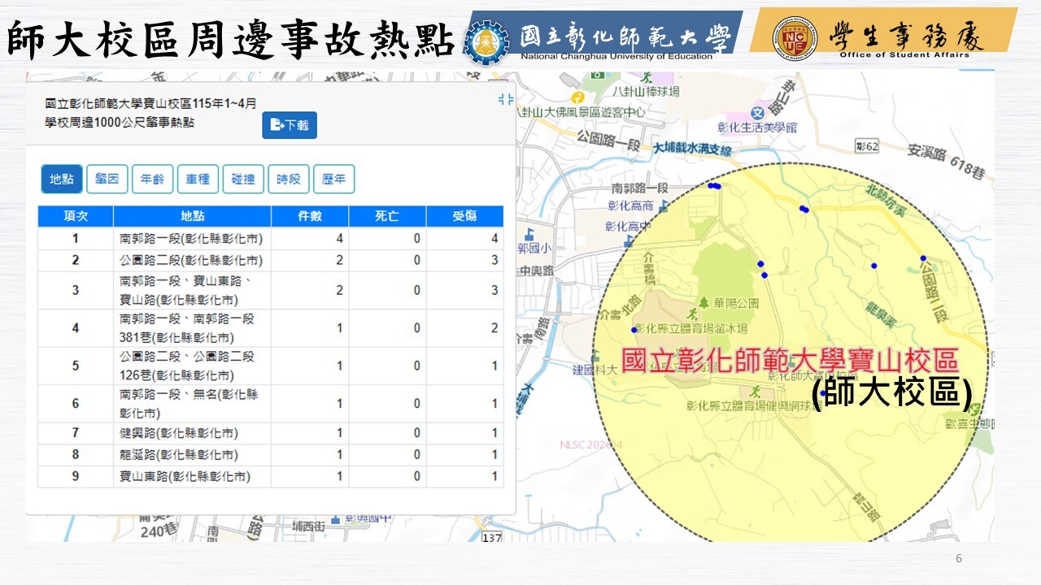Select row 公園路二段、公園路二段126巷

271,366
